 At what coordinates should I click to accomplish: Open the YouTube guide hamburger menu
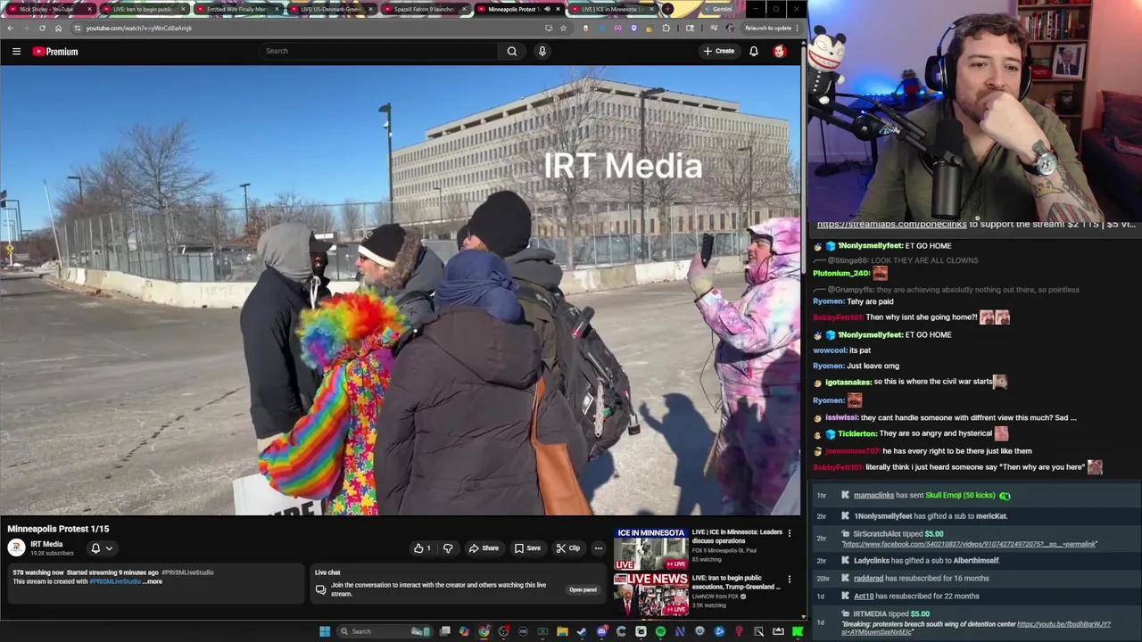pos(16,52)
